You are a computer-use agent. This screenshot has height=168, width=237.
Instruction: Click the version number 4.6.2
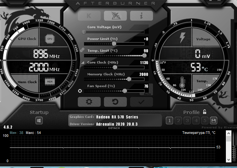pyautogui.click(x=8, y=127)
